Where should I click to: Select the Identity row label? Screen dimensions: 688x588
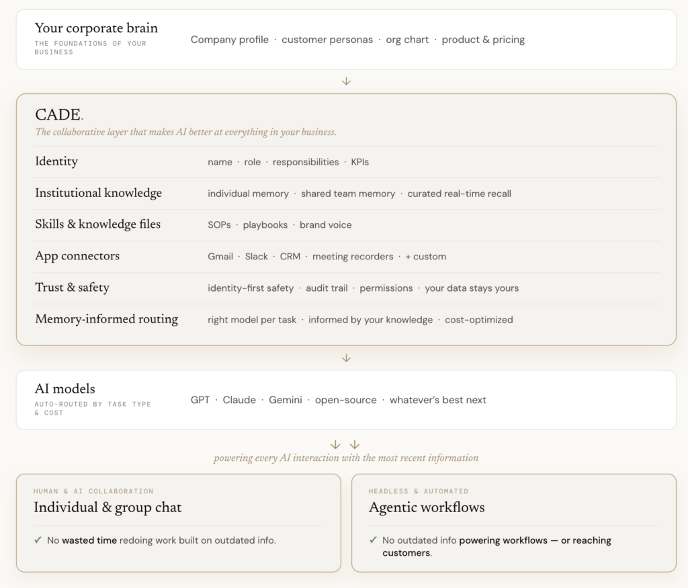click(56, 161)
